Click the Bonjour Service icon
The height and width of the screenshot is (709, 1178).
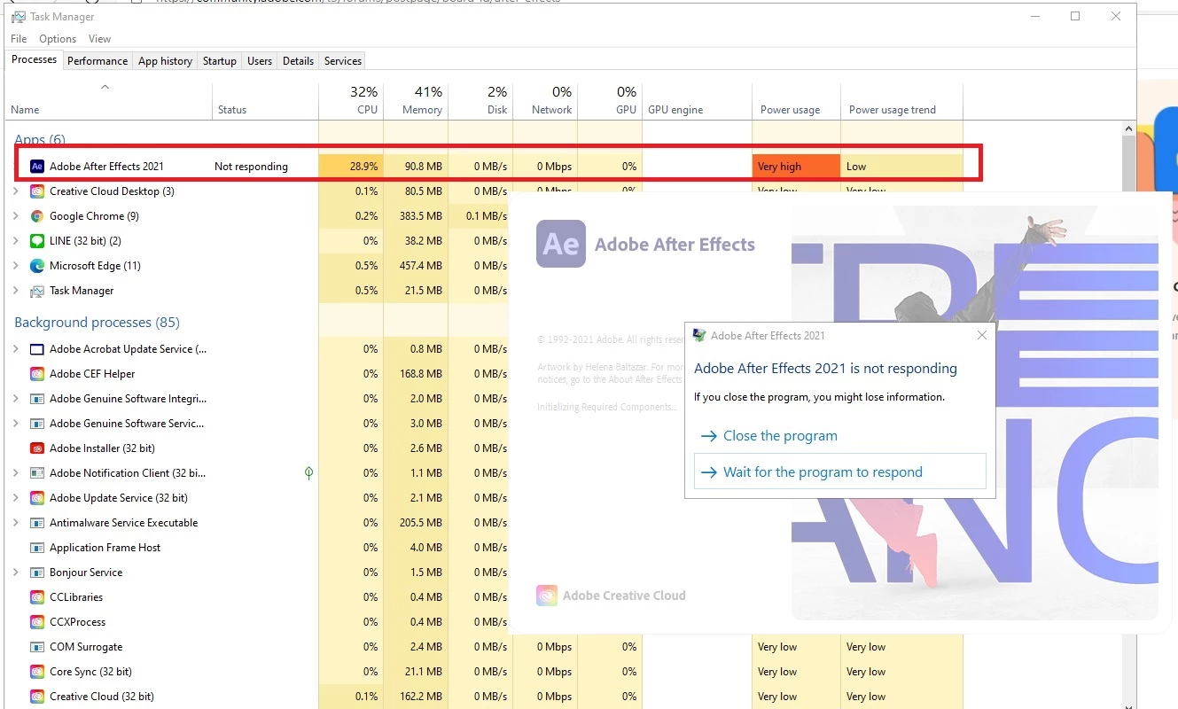(37, 573)
